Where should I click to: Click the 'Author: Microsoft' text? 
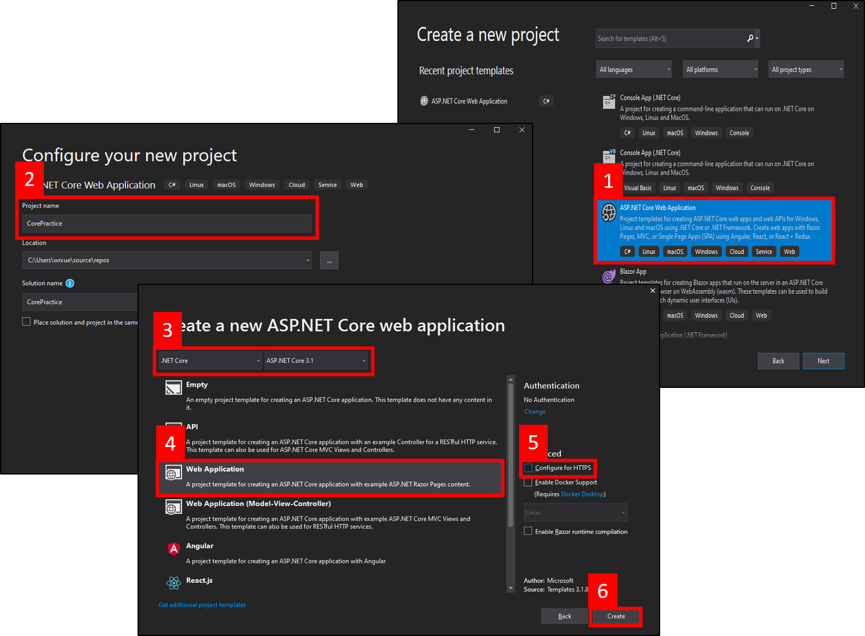(548, 580)
